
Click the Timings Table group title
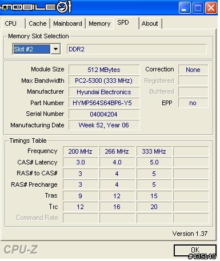pos(28,140)
